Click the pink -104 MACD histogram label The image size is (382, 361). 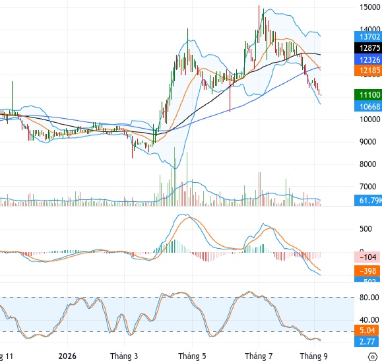tap(367, 257)
